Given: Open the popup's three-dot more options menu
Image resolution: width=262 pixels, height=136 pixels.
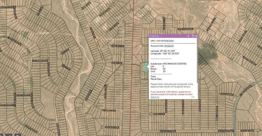Looking at the screenshot, I should click(x=193, y=97).
